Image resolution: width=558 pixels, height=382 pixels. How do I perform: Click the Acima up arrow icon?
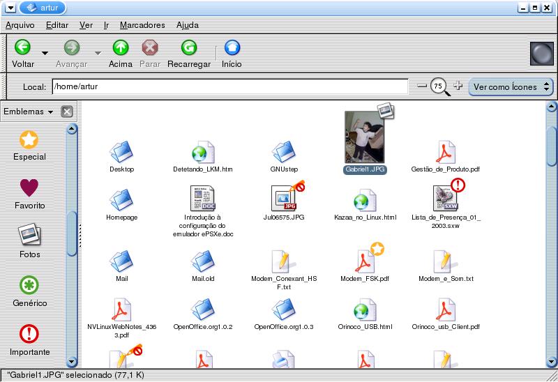pos(121,47)
